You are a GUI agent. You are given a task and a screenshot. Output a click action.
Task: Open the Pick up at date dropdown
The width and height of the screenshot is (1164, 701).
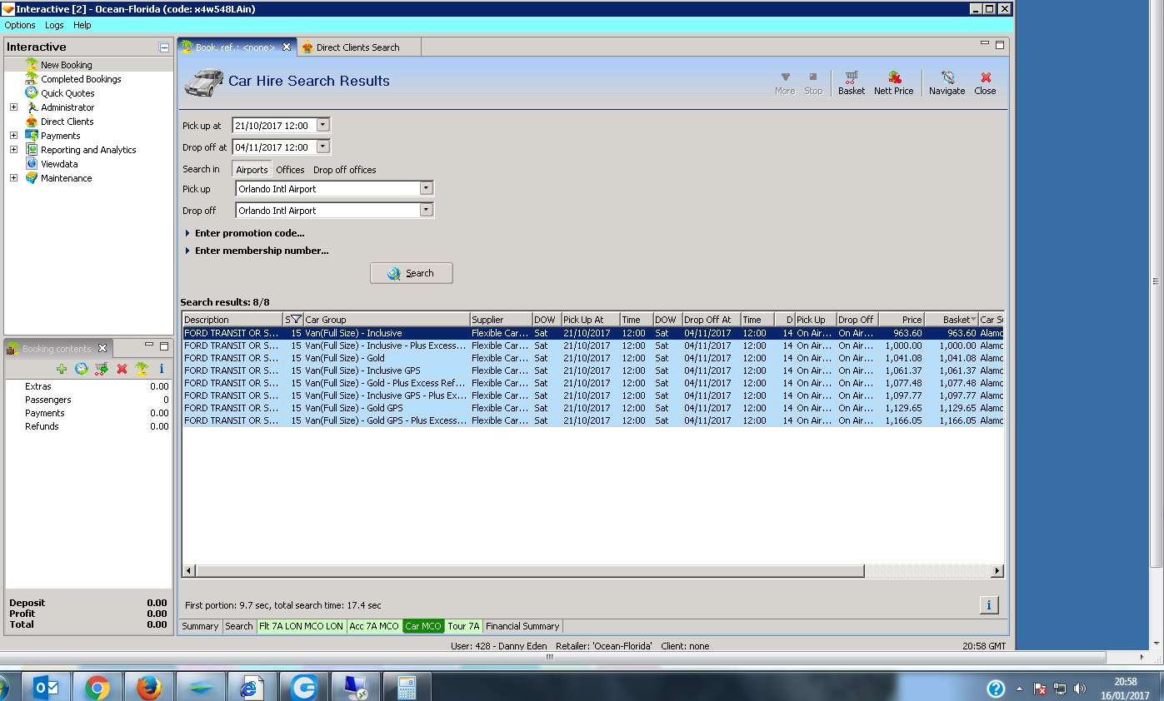click(x=323, y=126)
